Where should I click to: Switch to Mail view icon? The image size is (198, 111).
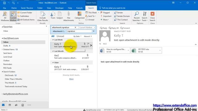pyautogui.click(x=3, y=105)
